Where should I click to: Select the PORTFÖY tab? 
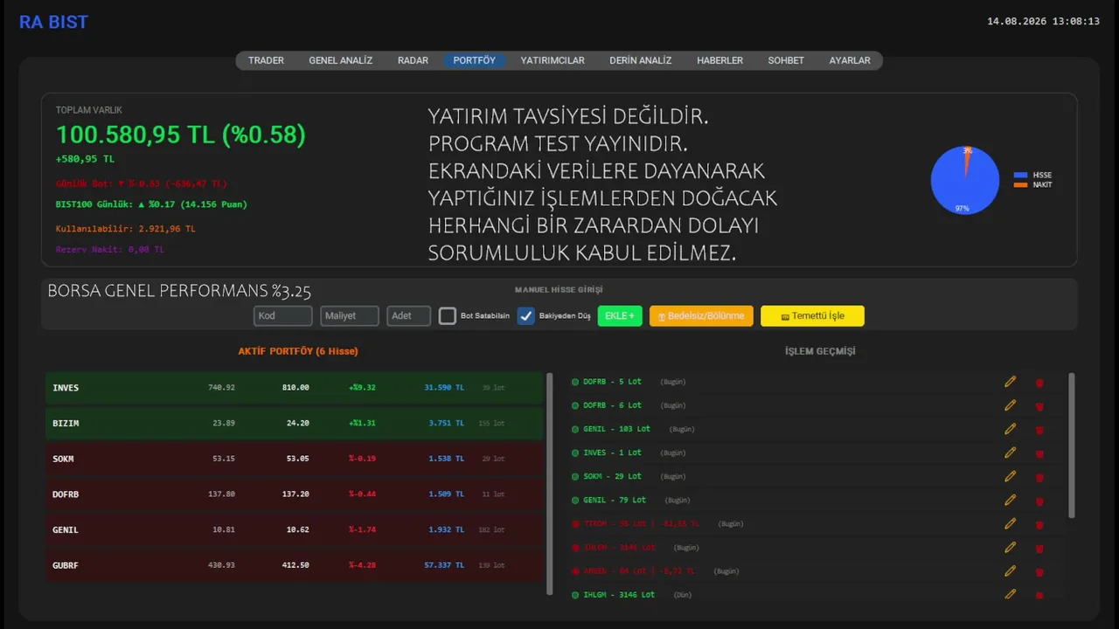[x=475, y=60]
